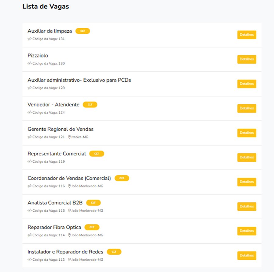View Detalhes for Analista Comercial B2B
The height and width of the screenshot is (272, 274).
coord(247,207)
